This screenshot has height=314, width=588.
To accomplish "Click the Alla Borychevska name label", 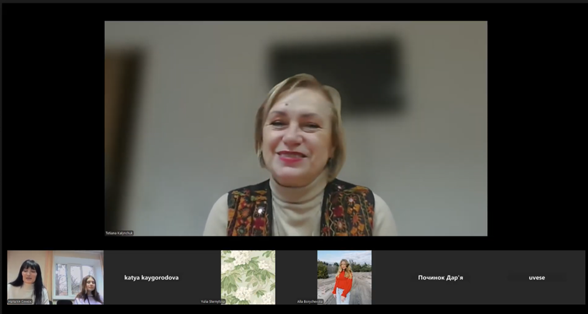I will coord(310,302).
